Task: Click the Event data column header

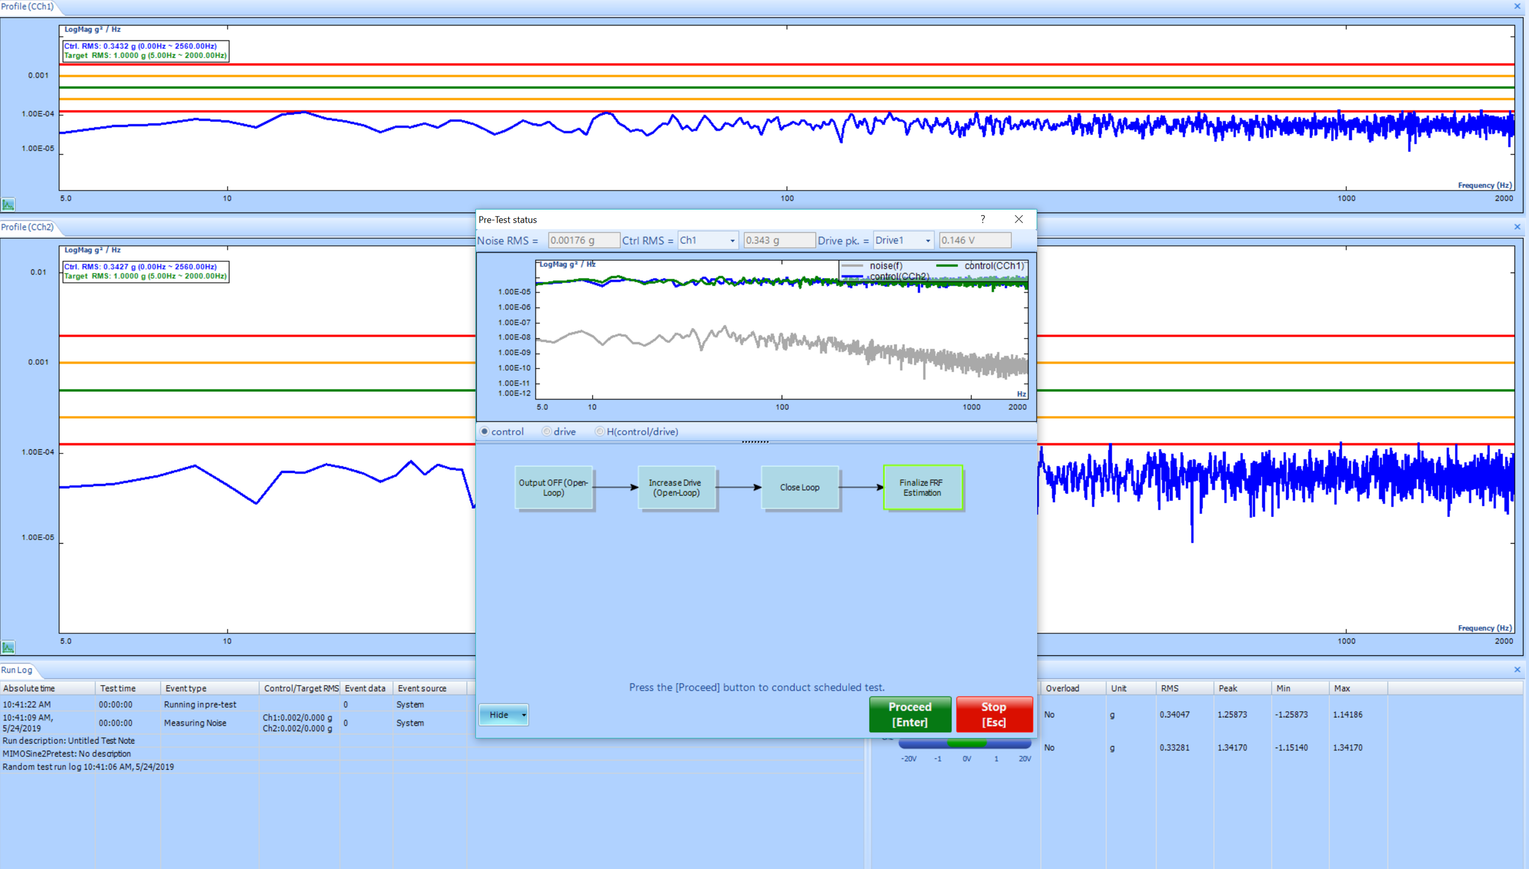Action: (366, 688)
